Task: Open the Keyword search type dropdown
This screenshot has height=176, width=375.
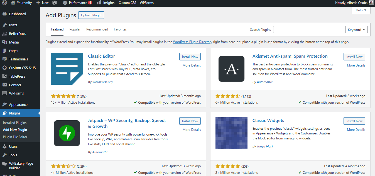Action: pos(357,30)
